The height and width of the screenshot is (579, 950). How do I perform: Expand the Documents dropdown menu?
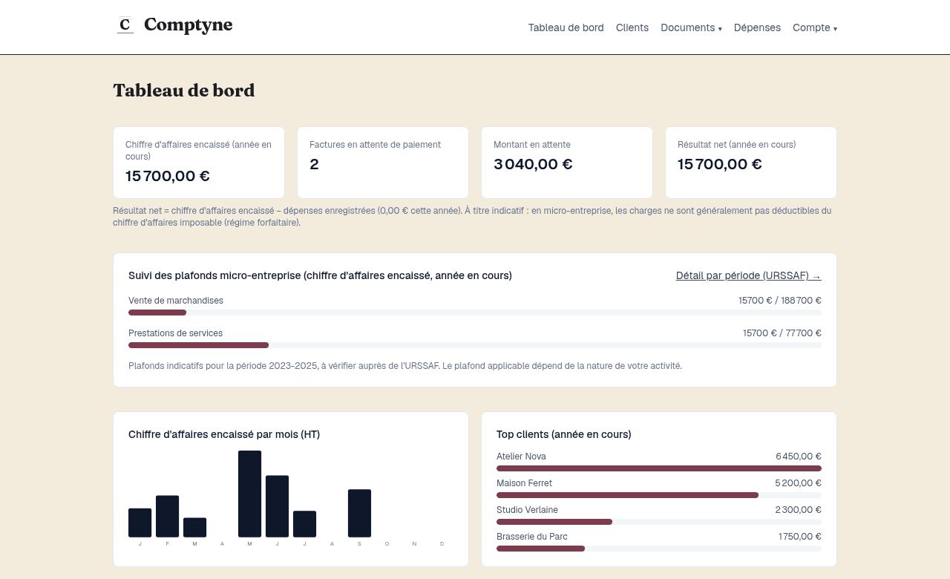click(x=691, y=27)
